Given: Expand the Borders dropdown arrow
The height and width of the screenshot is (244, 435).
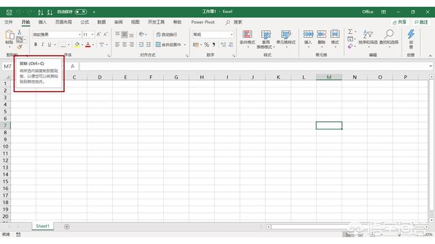Looking at the screenshot, I should [x=69, y=45].
